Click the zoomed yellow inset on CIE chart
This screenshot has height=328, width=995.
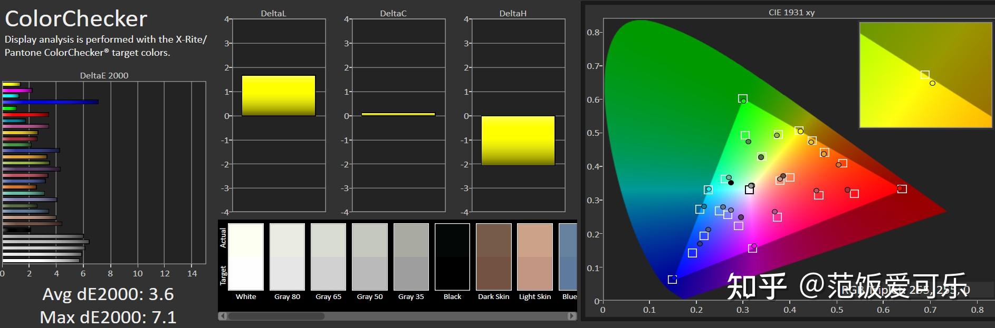click(925, 75)
